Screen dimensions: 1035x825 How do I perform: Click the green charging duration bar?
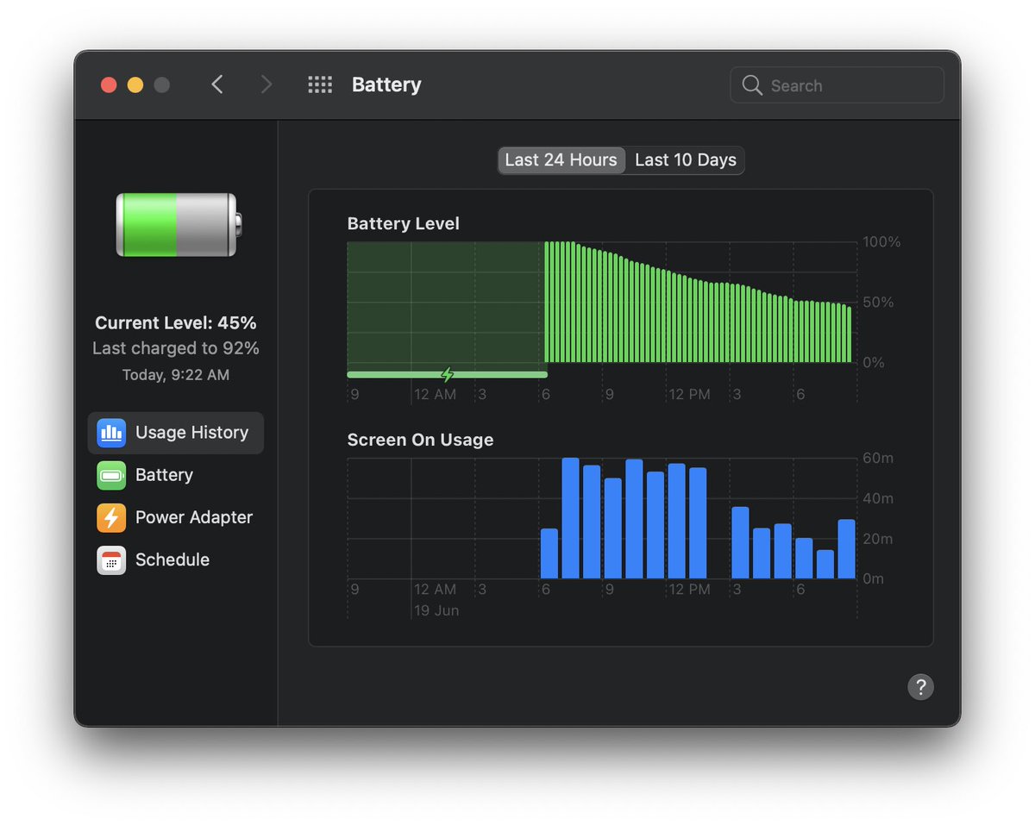(447, 374)
